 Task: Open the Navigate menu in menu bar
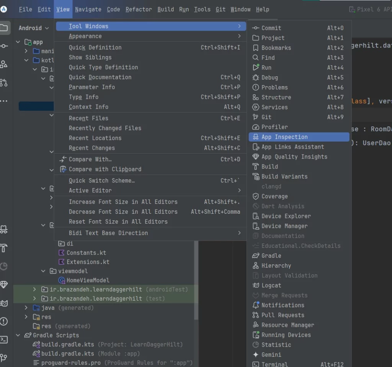tap(88, 9)
